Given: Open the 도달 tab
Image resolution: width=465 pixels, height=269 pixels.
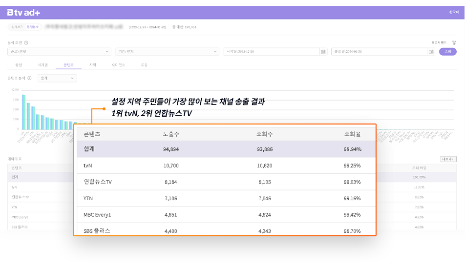Looking at the screenshot, I should click(144, 65).
